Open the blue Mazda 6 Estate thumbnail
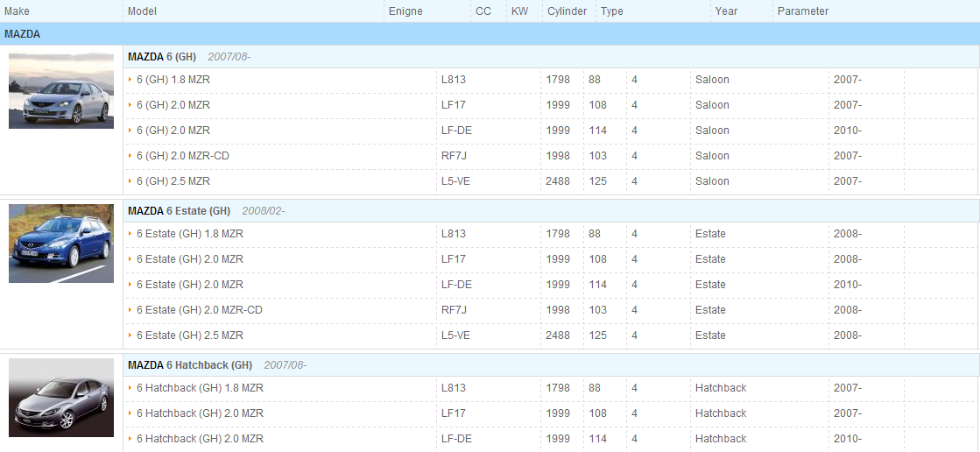980x452 pixels. pos(61,244)
